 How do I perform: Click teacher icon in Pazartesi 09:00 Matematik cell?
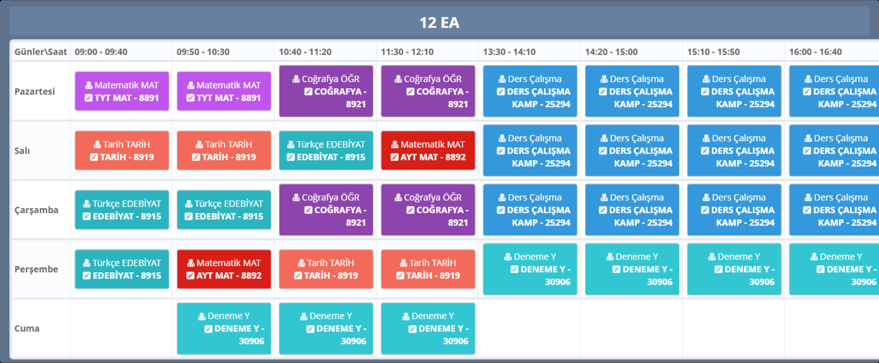[x=89, y=85]
